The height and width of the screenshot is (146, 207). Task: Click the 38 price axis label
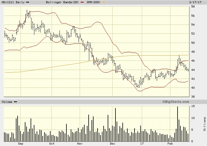point(193,97)
